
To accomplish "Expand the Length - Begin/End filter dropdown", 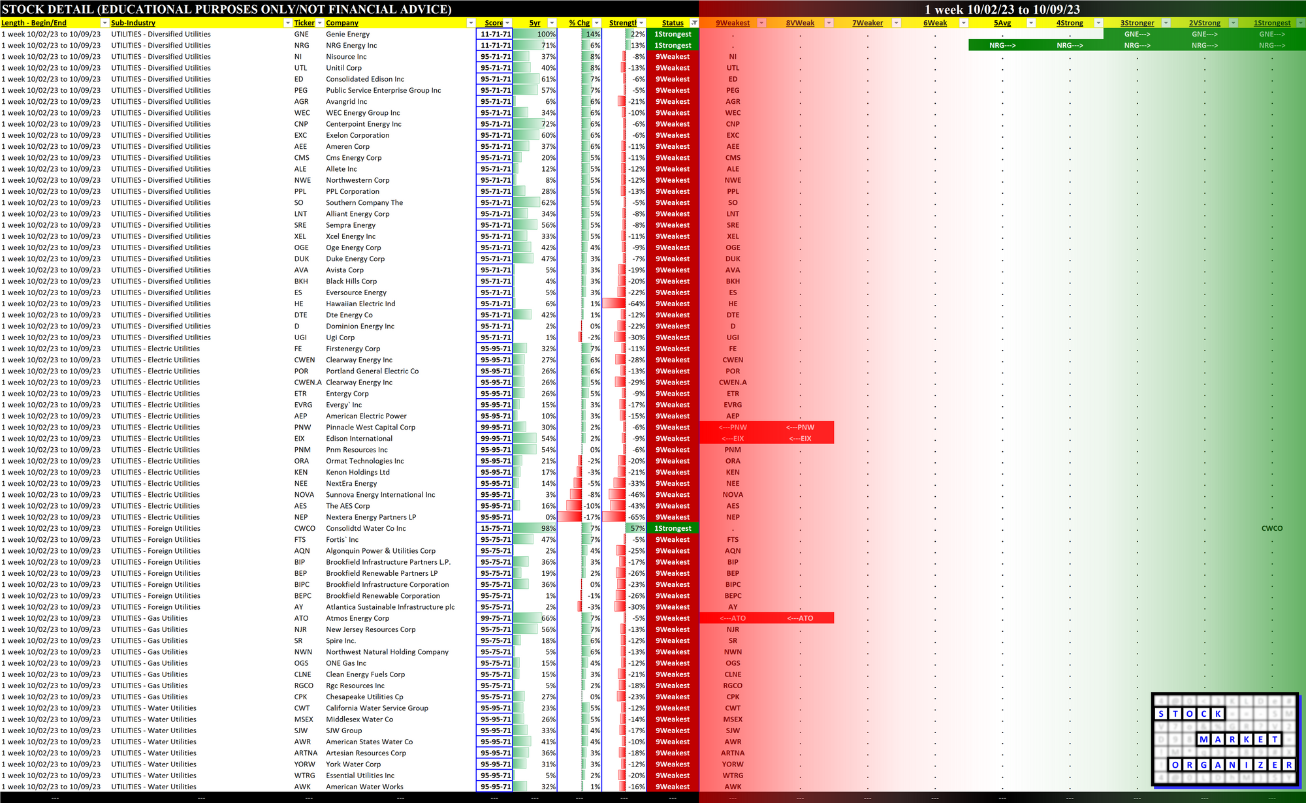I will coord(104,23).
